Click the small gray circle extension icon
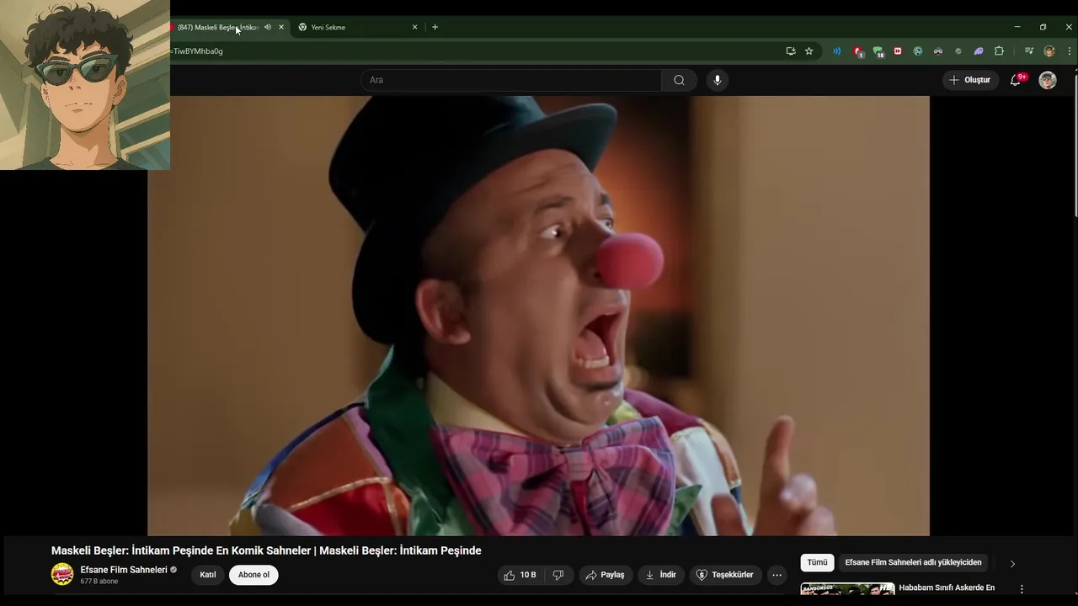Image resolution: width=1078 pixels, height=606 pixels. click(x=958, y=51)
